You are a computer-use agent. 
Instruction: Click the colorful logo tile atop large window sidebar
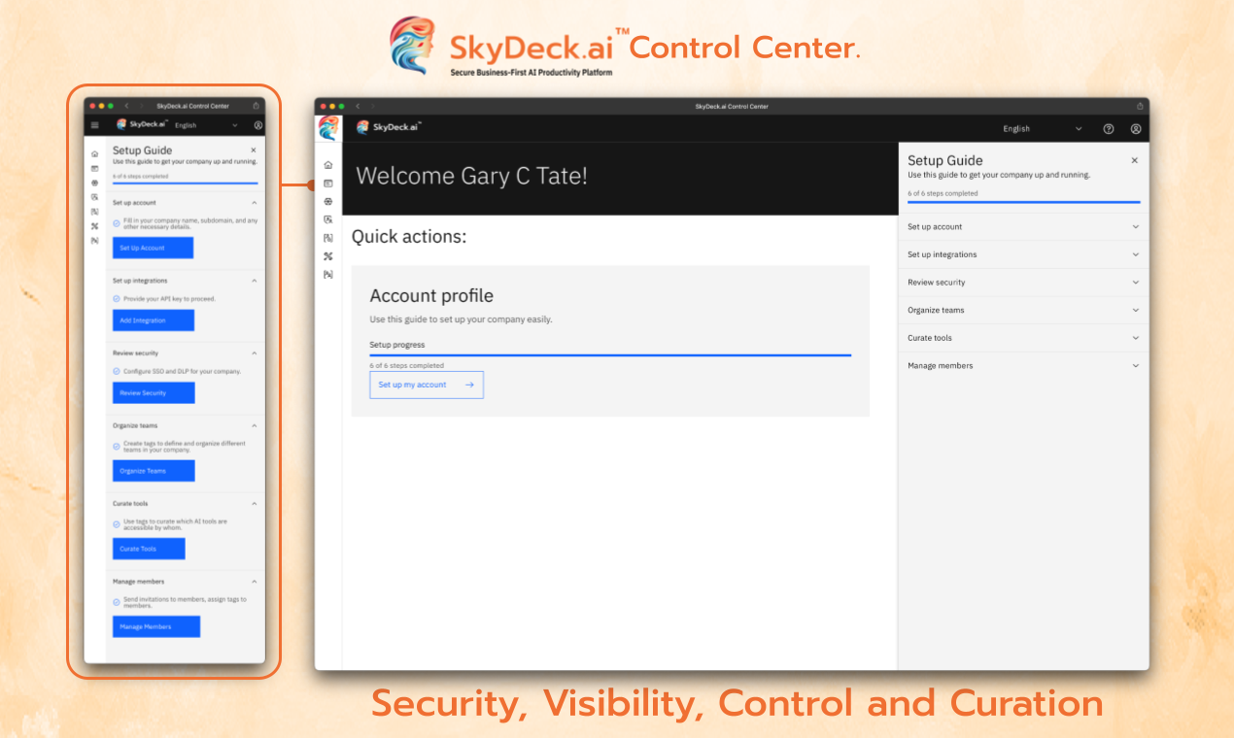click(328, 128)
